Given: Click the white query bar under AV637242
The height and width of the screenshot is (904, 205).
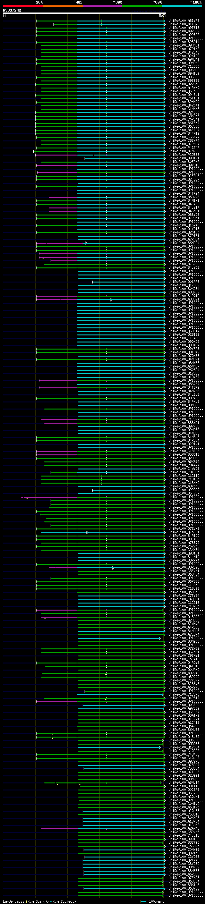Looking at the screenshot, I should click(85, 13).
